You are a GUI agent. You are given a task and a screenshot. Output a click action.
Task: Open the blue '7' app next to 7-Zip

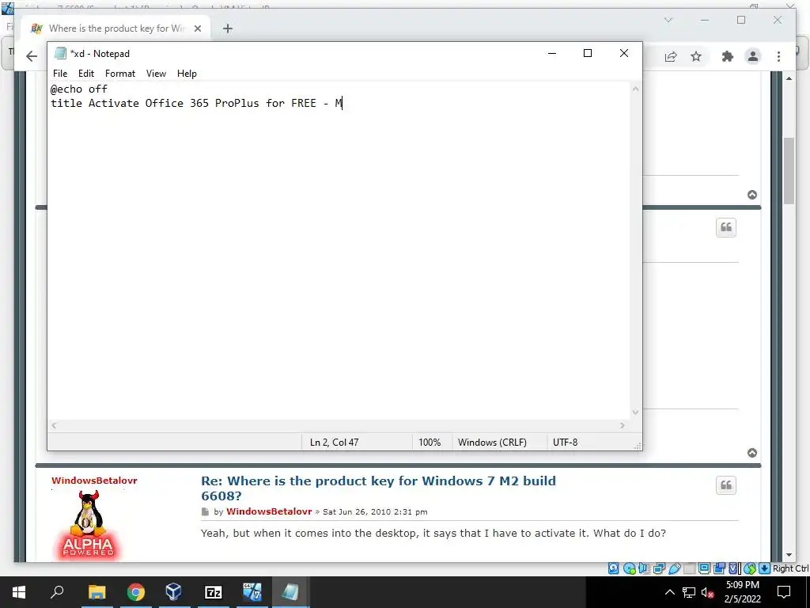pos(252,592)
